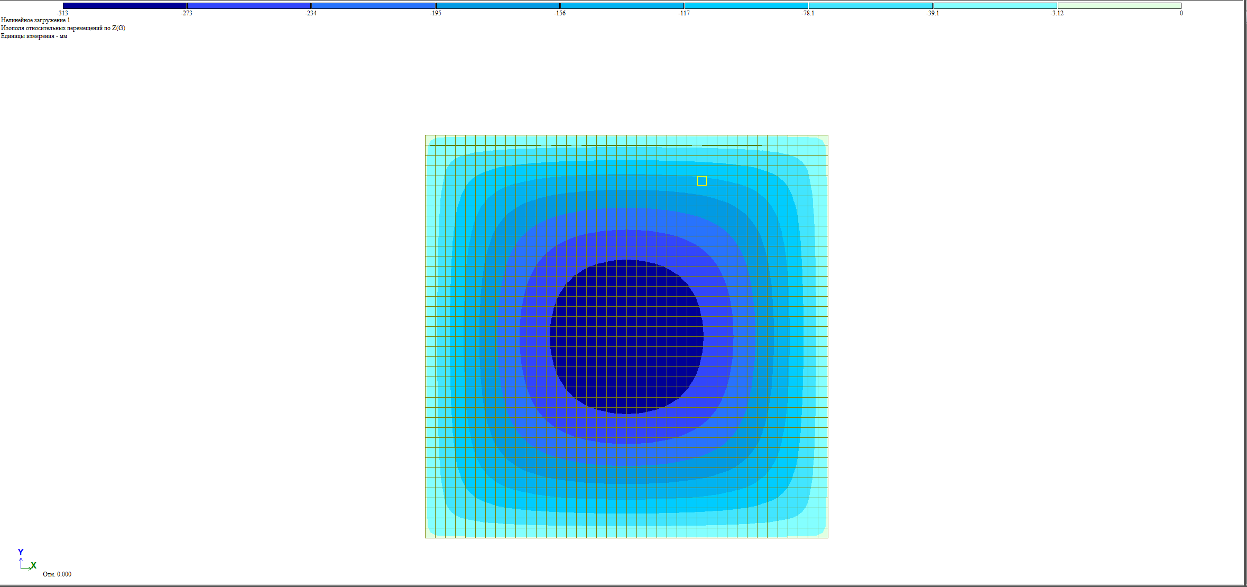Click the lightest -3.12 to 0 scale swatch
1247x587 pixels.
tap(1120, 6)
